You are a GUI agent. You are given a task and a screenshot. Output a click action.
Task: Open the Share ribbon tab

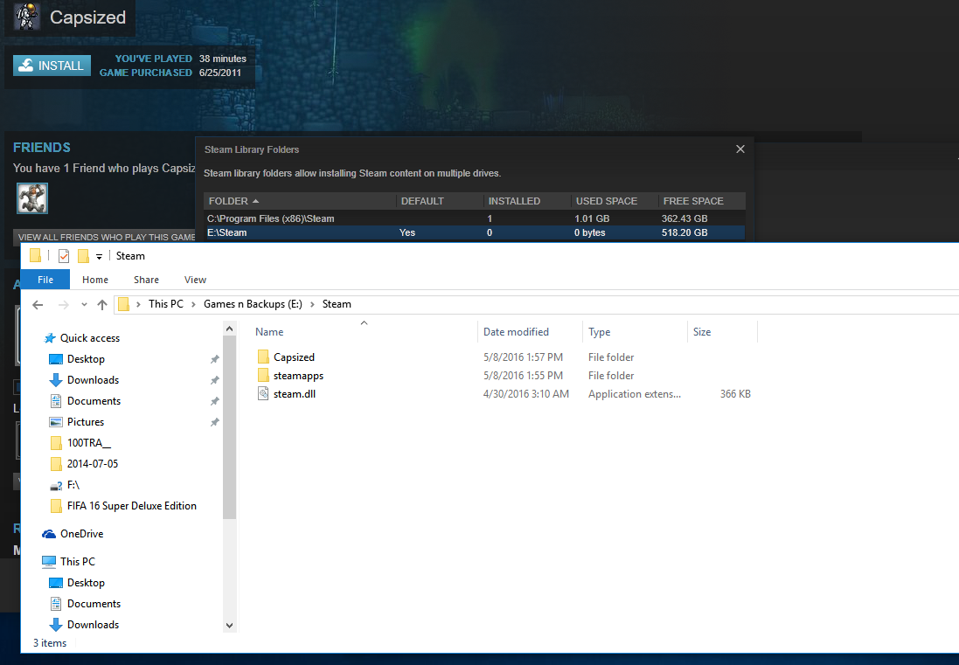146,280
